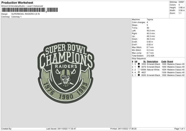Click the Zoom value 1:1
This screenshot has height=131, width=186.
(180, 13)
